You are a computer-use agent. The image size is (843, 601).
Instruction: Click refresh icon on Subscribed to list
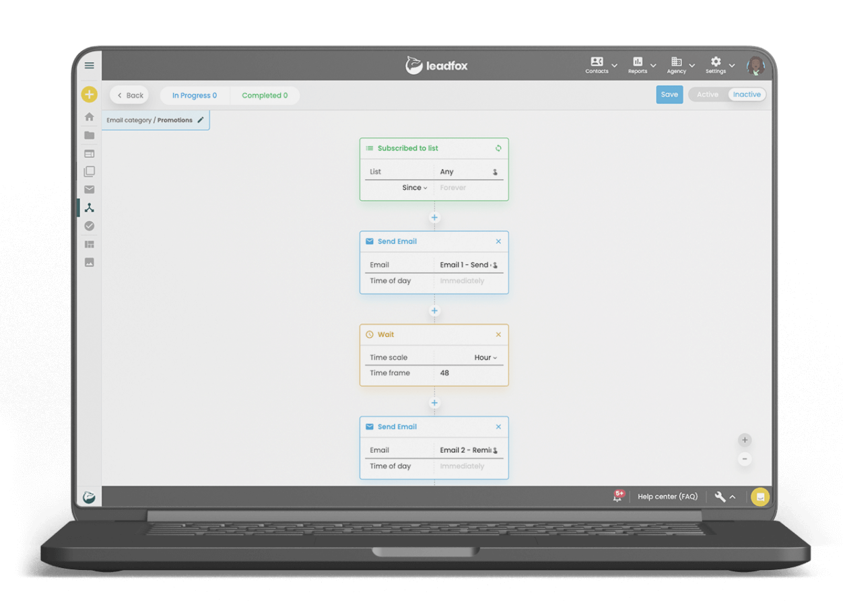coord(498,148)
